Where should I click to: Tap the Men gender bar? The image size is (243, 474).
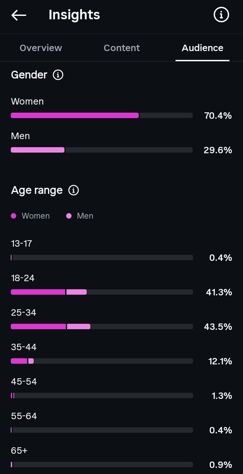point(102,150)
